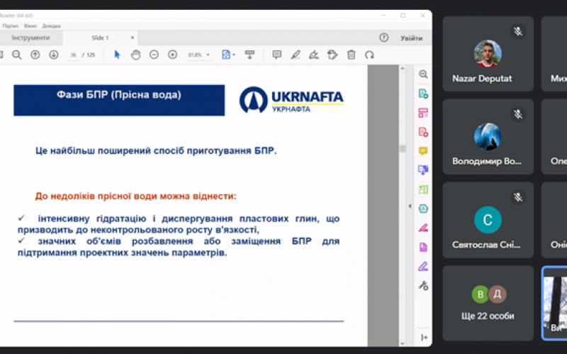Open magenta Protect document tool icon
Viewport: 567px width, 354px height.
(x=423, y=247)
